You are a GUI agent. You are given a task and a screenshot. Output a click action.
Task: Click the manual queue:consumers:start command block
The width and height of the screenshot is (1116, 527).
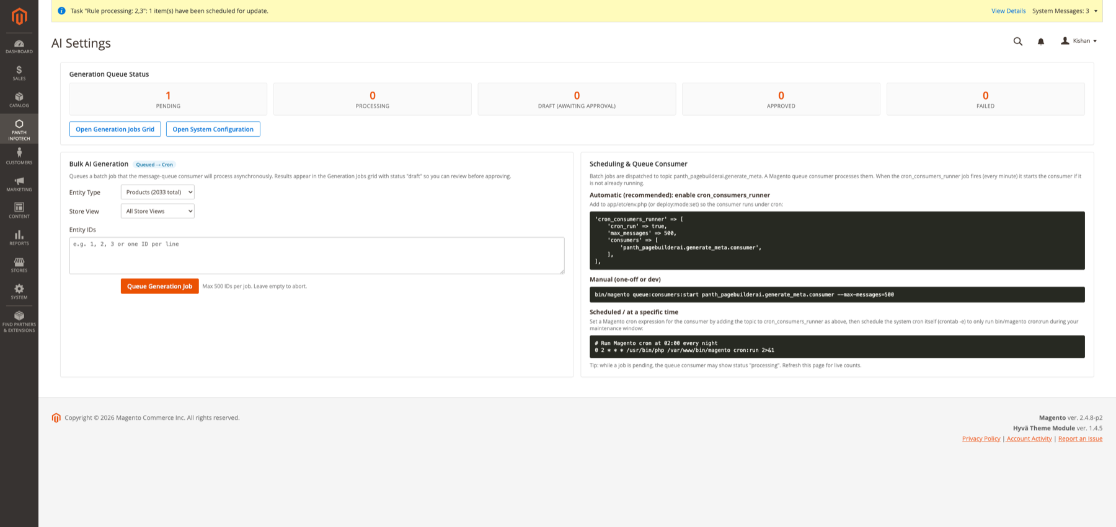(837, 295)
